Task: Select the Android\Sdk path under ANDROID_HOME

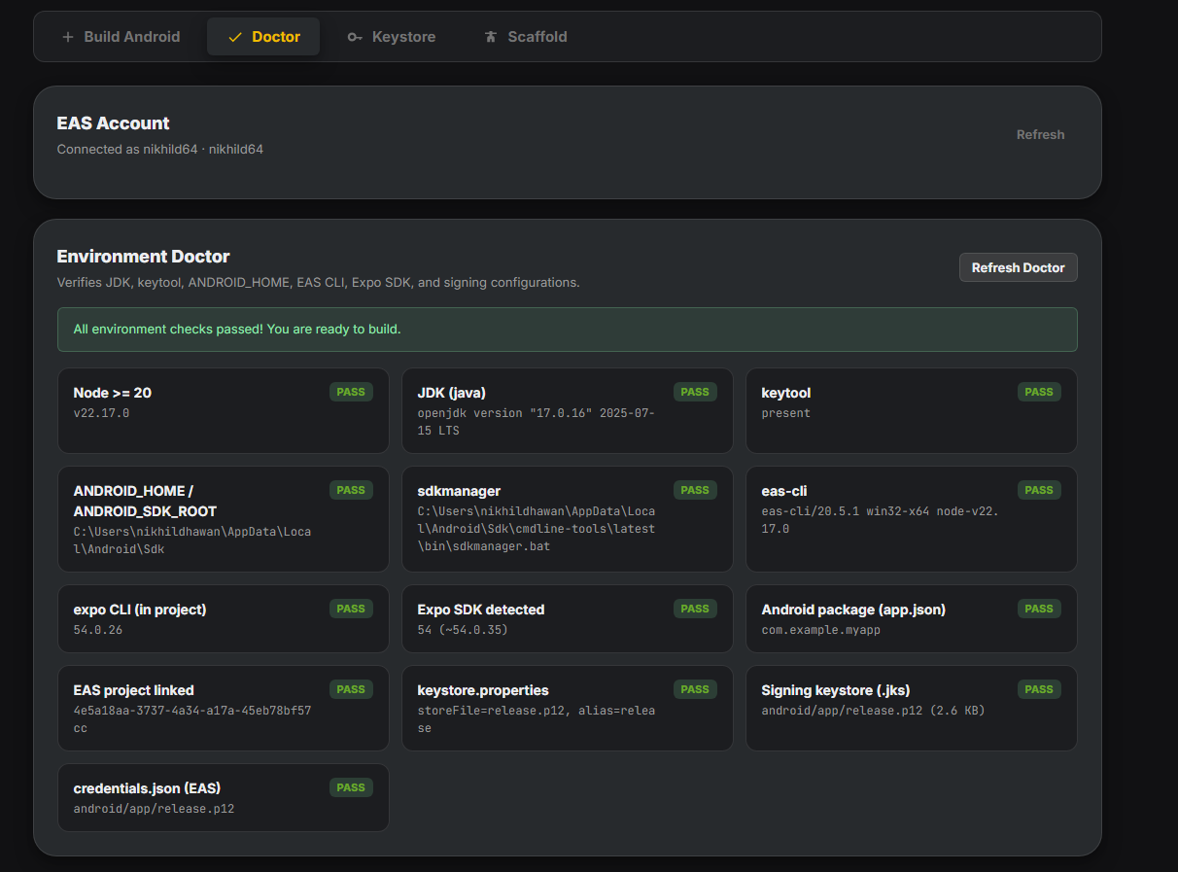Action: 191,541
